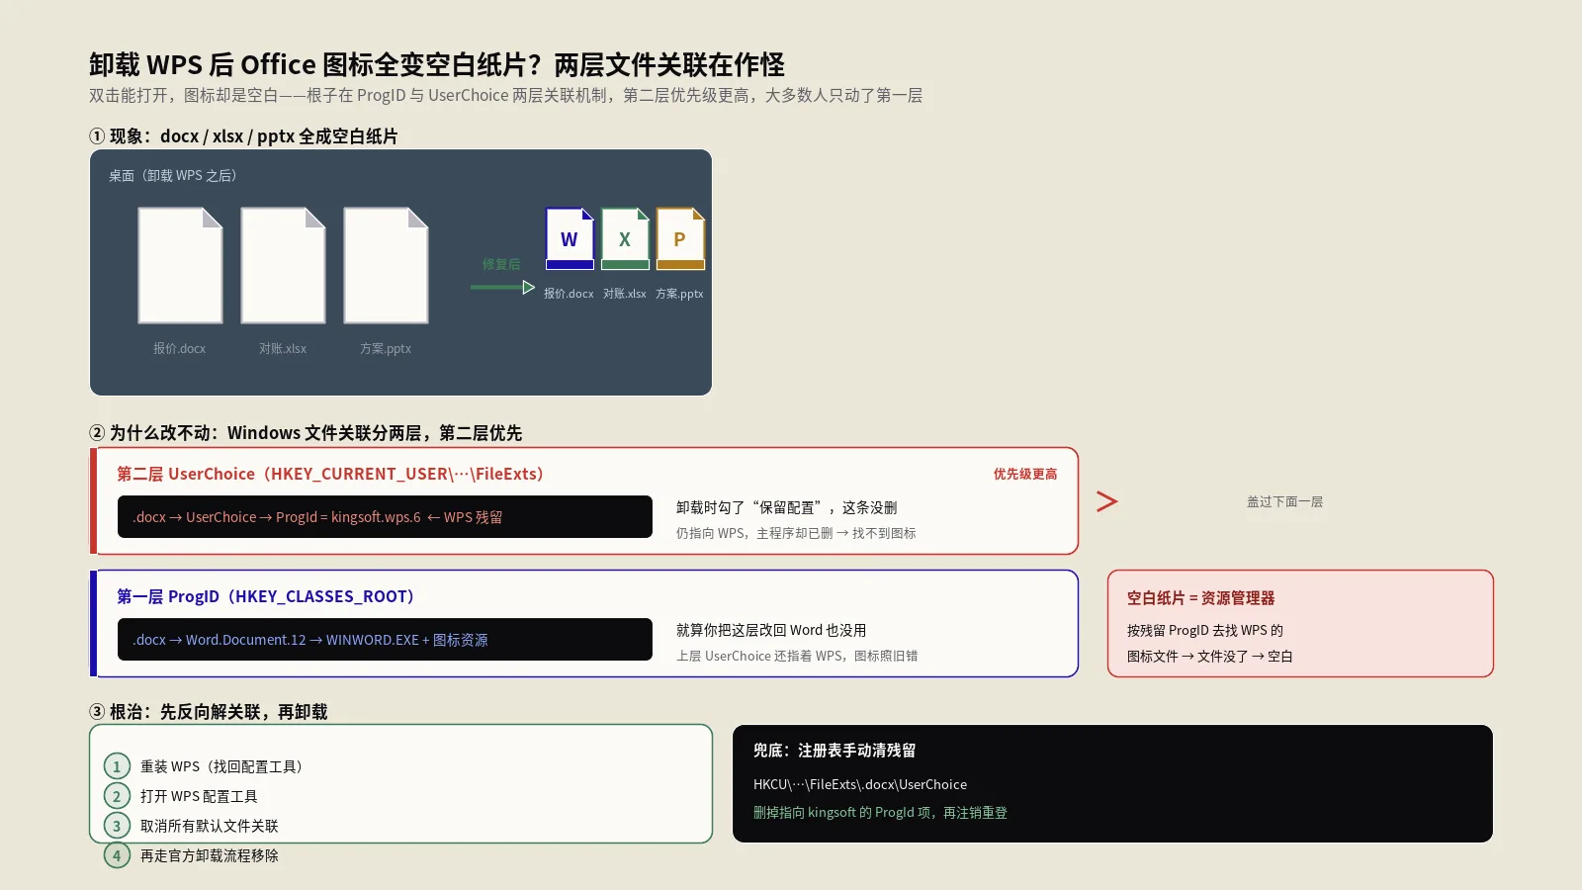Click the text 就算你把这层改回 Word 也没用
The image size is (1582, 890).
(771, 630)
